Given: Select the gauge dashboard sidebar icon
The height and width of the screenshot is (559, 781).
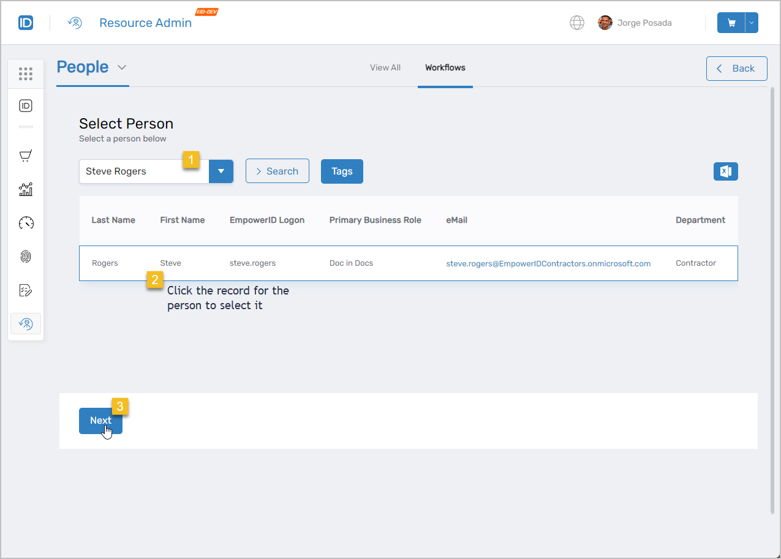Looking at the screenshot, I should click(26, 223).
